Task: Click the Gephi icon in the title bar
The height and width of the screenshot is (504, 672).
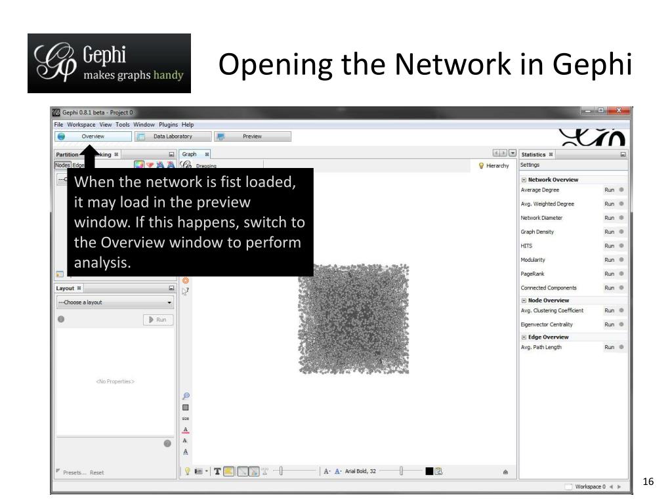Action: point(56,113)
